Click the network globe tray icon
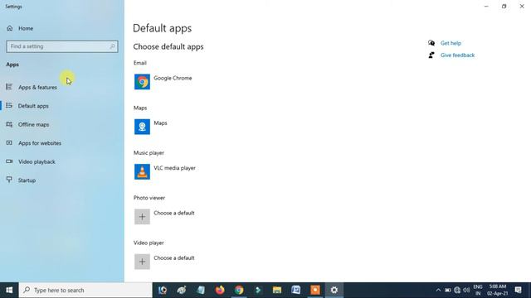This screenshot has height=298, width=531. (x=457, y=290)
